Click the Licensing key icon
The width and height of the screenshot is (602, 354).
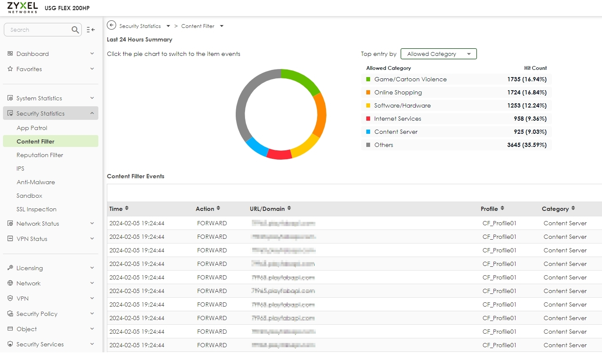(x=10, y=268)
